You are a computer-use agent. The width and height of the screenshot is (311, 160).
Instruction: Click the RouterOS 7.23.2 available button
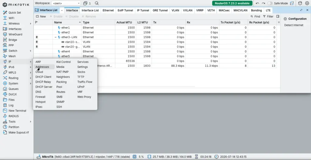point(232,3)
